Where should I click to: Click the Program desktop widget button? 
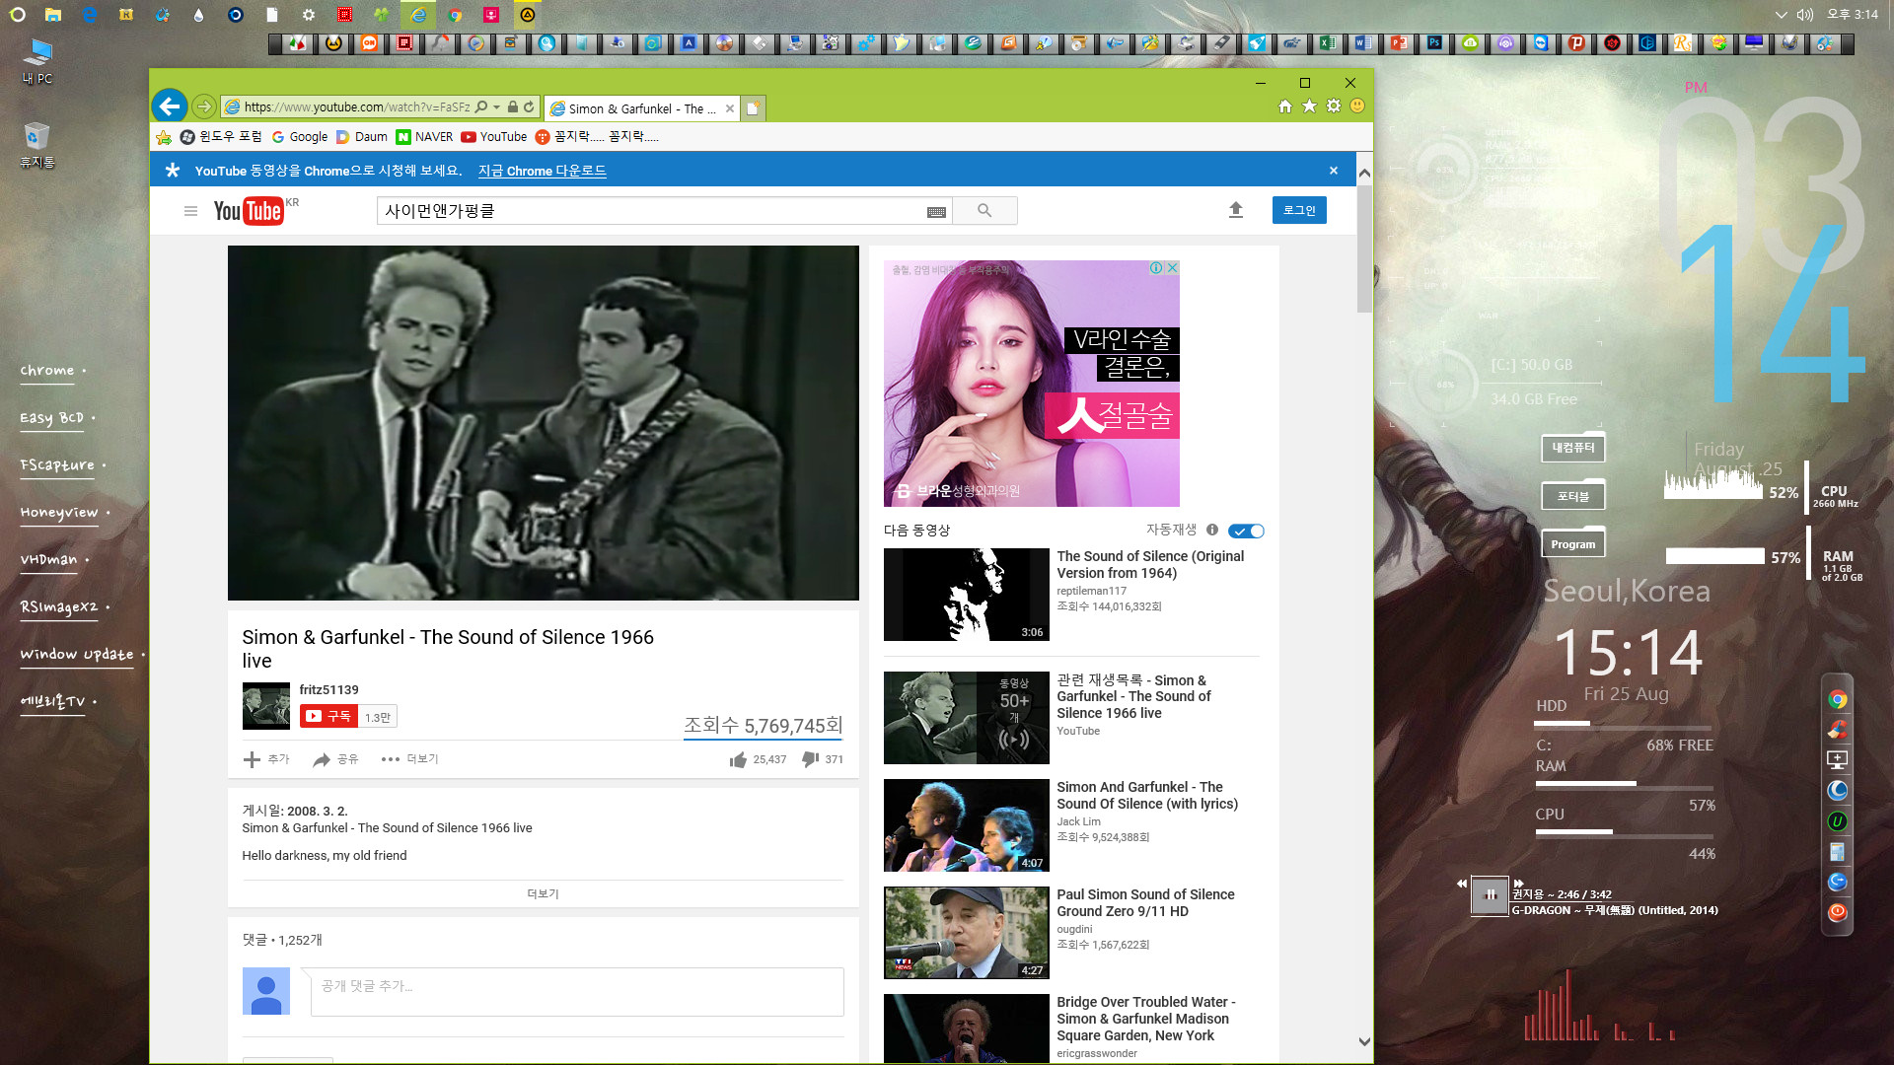point(1572,543)
